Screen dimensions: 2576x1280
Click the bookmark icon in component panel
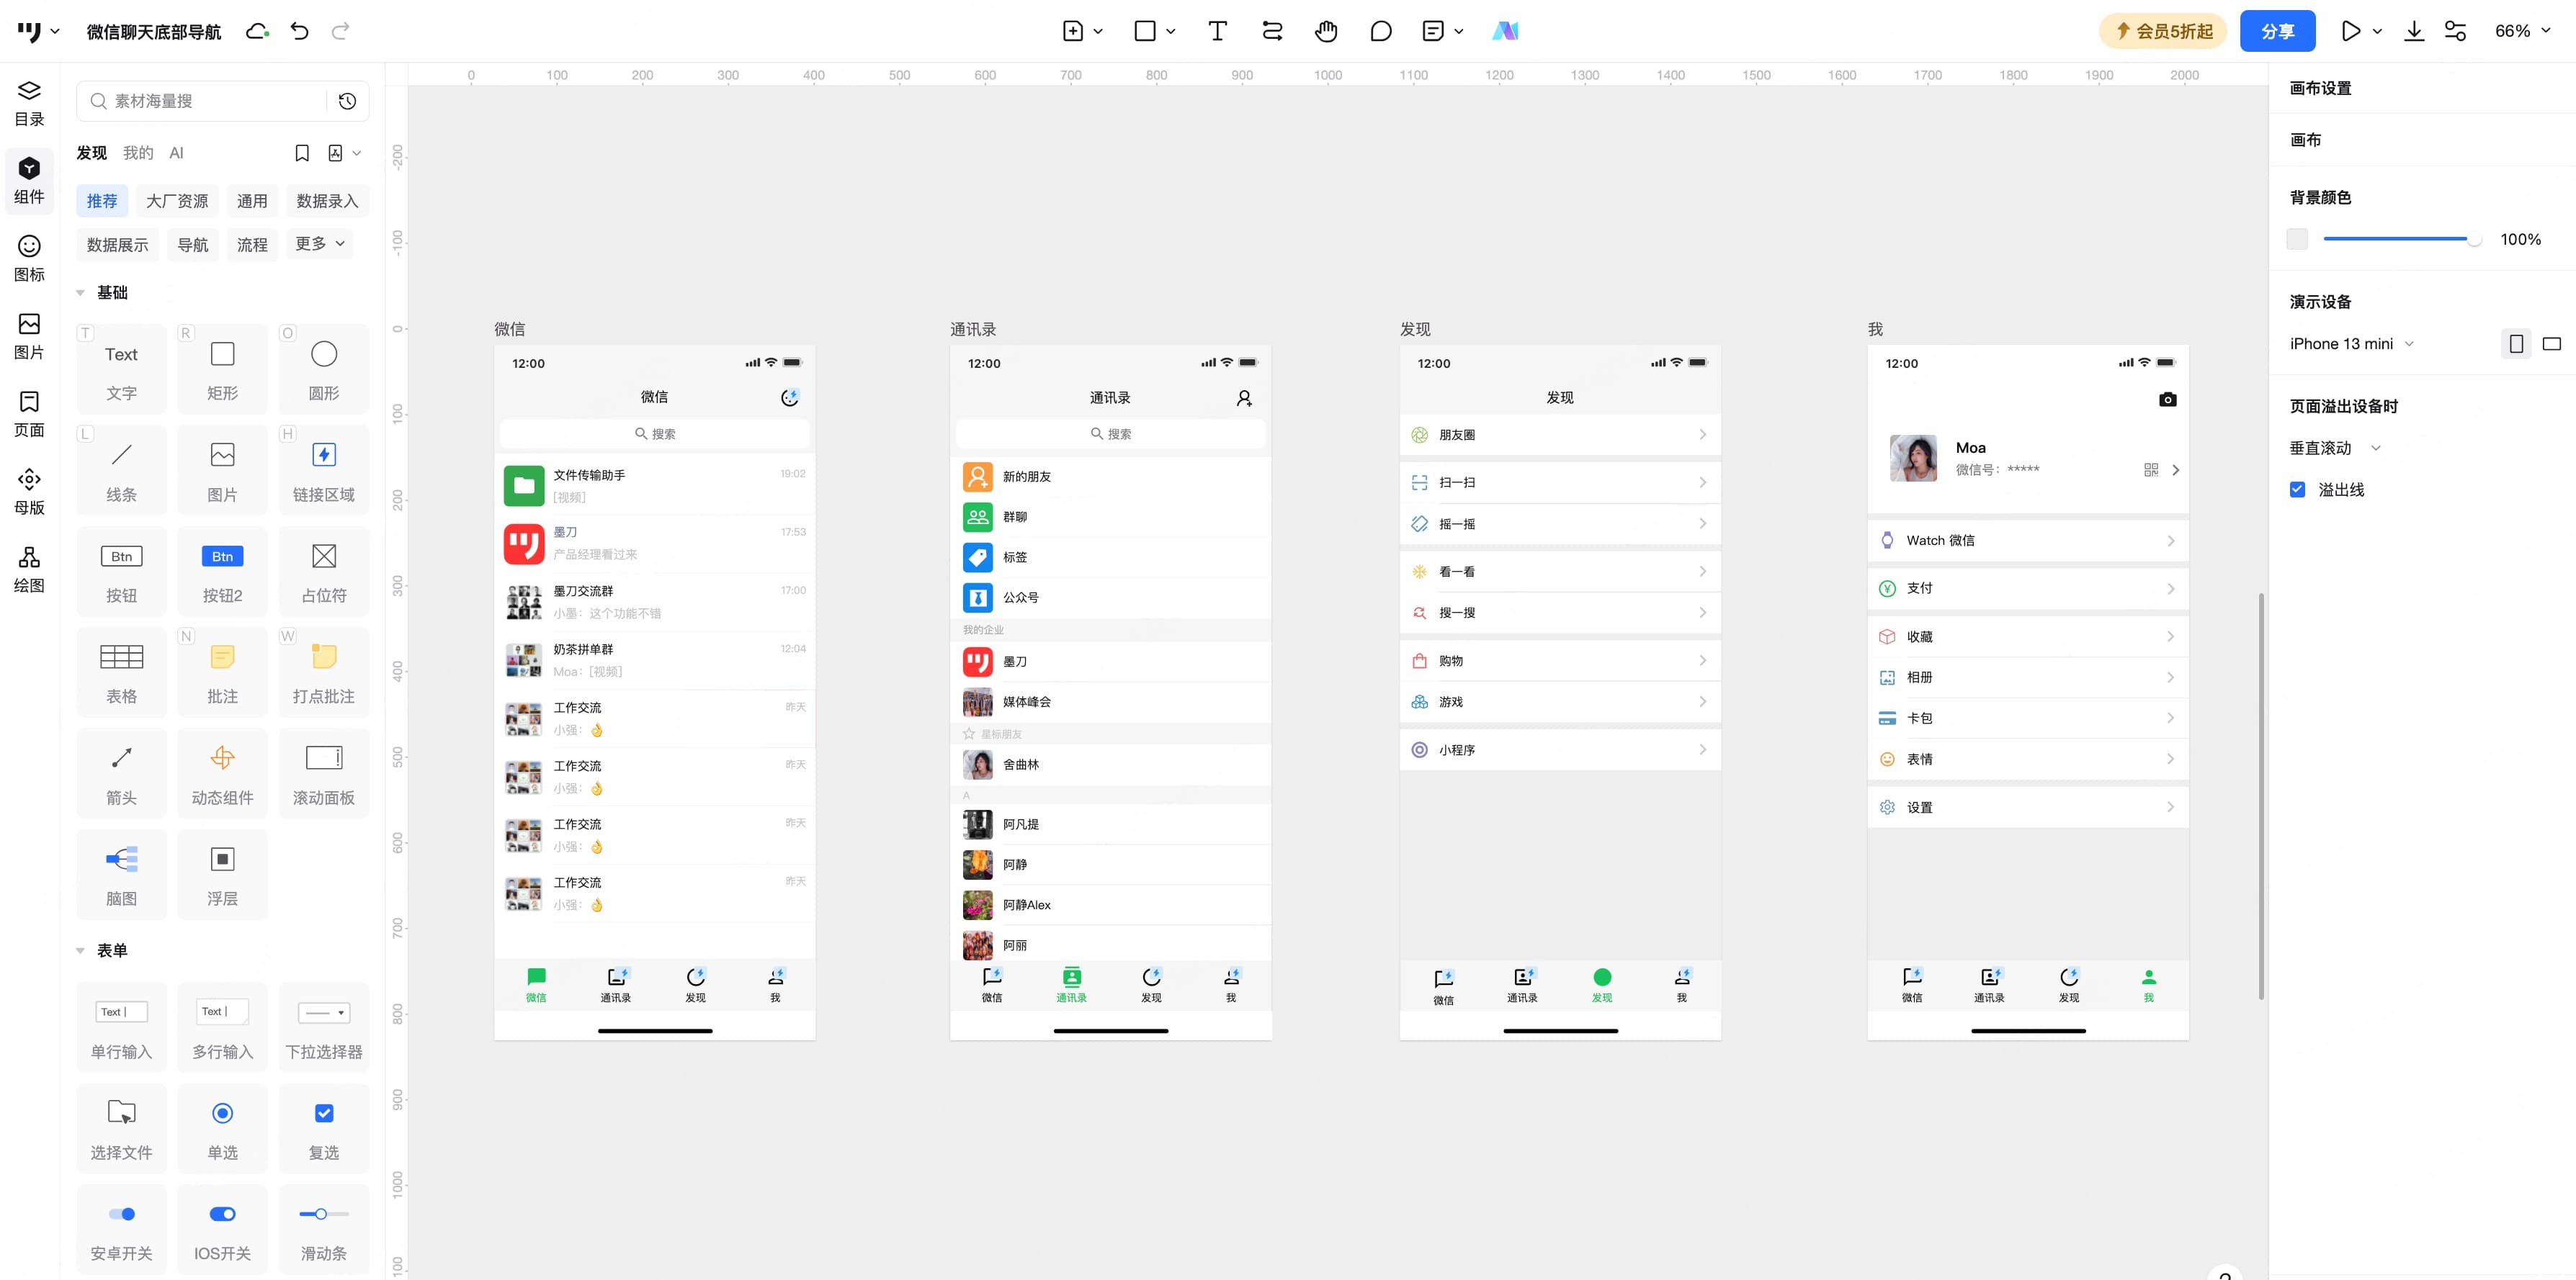(x=302, y=153)
